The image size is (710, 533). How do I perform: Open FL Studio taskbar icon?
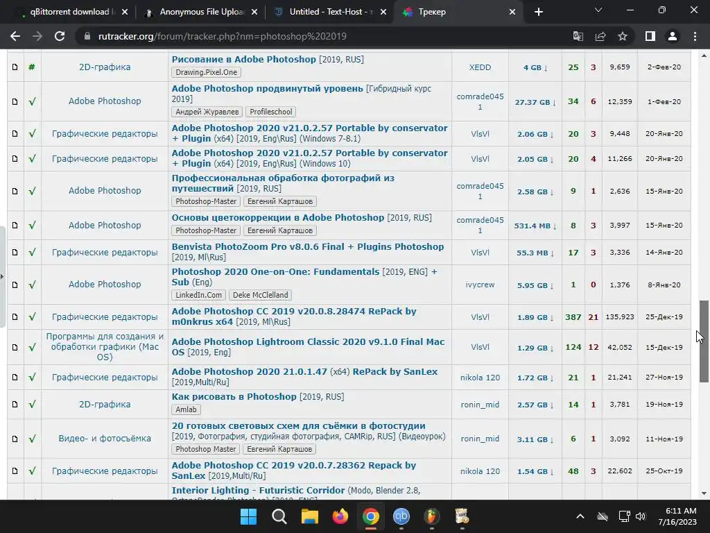(431, 516)
